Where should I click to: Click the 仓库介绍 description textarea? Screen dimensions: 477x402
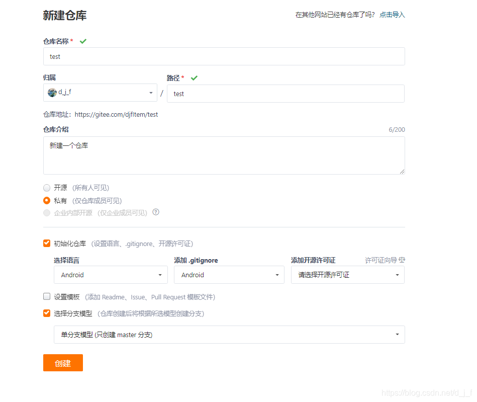coord(224,155)
